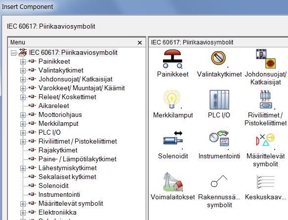Expand the Määrittelevät symbolit tree node
Viewport: 288px width, 220px height.
pyautogui.click(x=23, y=204)
